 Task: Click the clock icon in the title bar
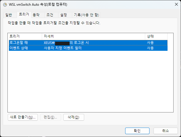tap(5, 5)
